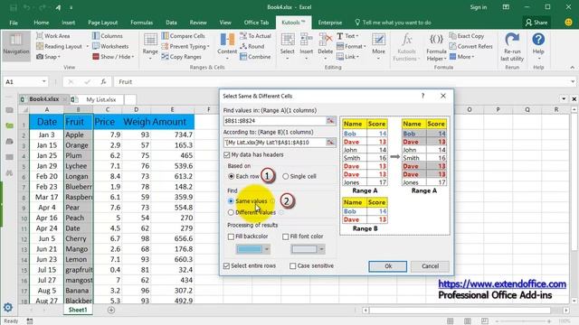Expand backcolor picker dropdown arrow
The image size is (579, 325).
coord(267,249)
